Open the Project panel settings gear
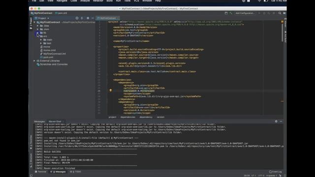The height and width of the screenshot is (177, 315). click(x=88, y=18)
